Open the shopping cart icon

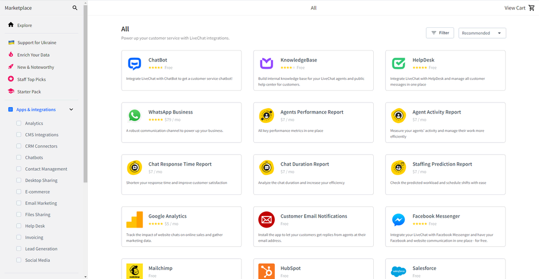(x=532, y=8)
